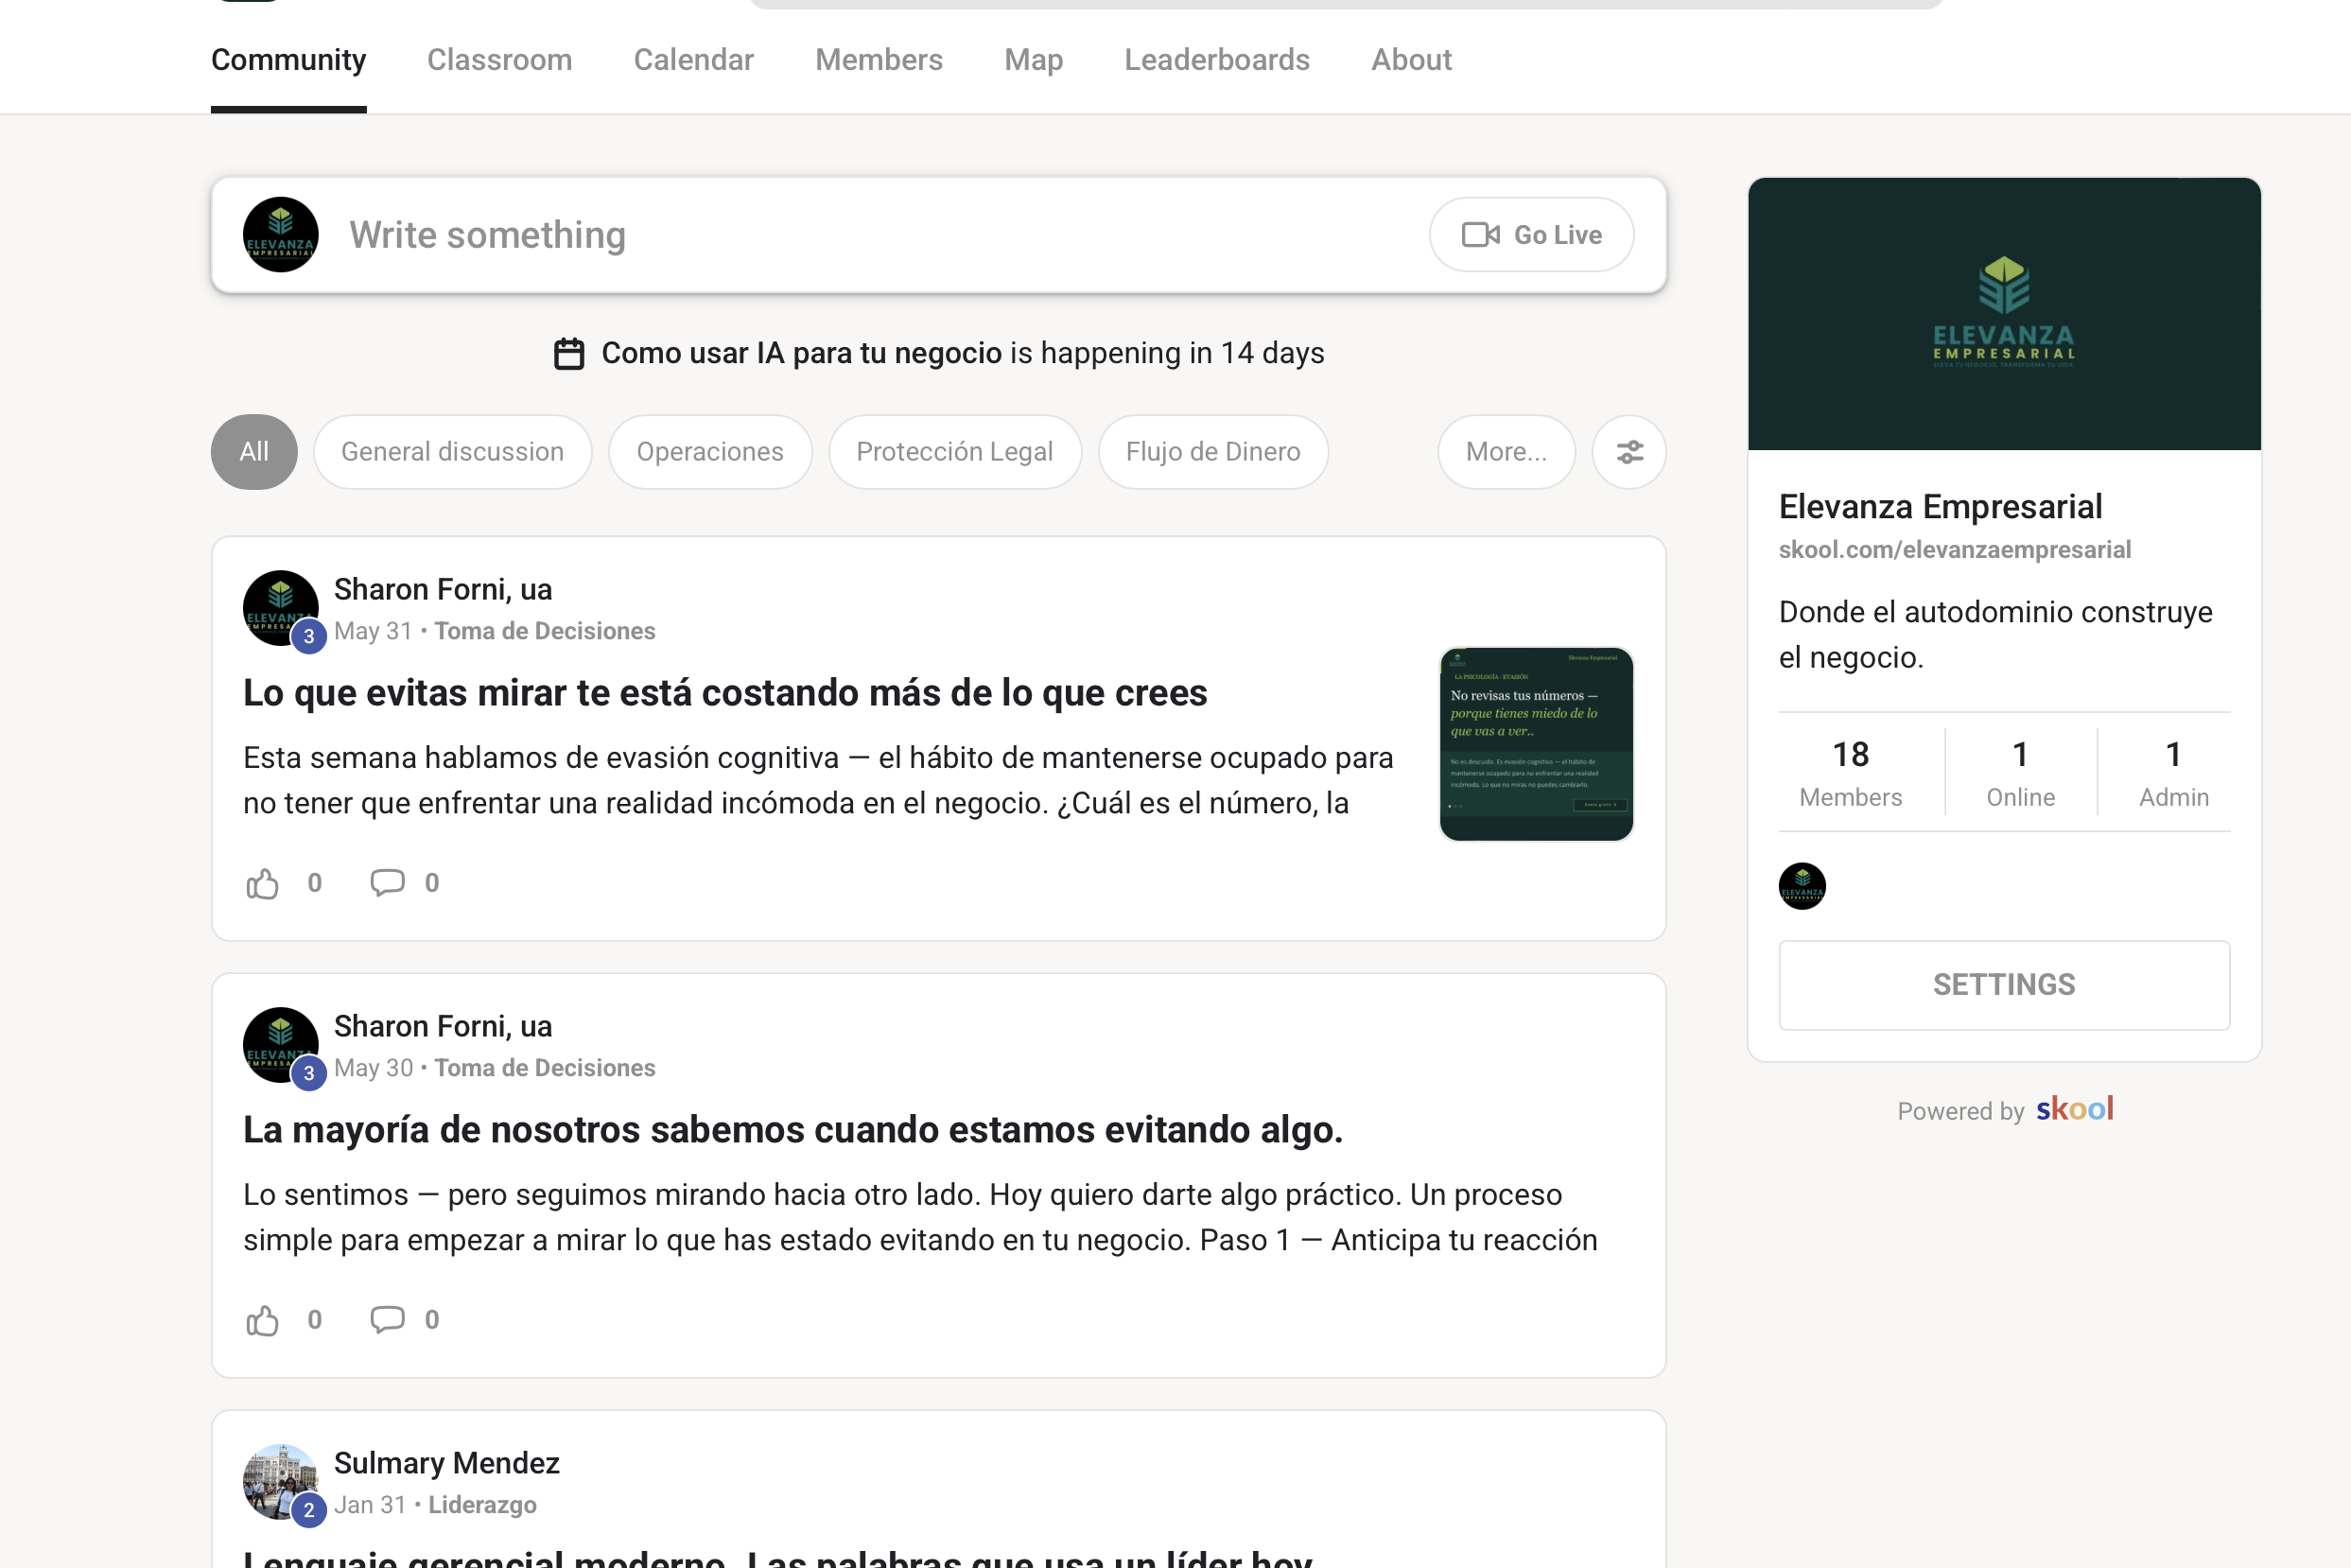
Task: Click Toma de Decisiones on May 30 post
Action: point(545,1068)
